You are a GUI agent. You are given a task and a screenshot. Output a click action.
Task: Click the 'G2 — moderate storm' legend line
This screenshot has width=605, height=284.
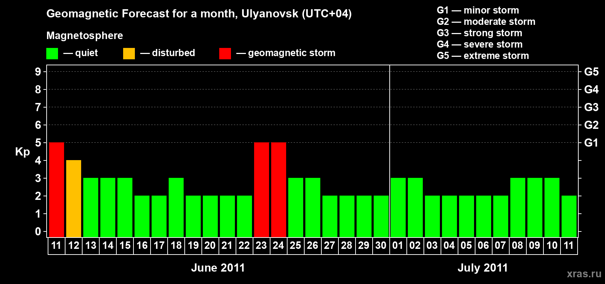pos(486,22)
